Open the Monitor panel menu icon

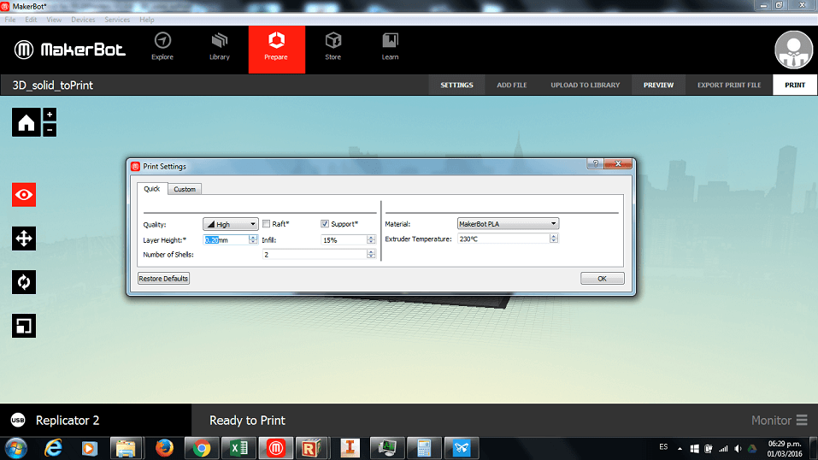pos(802,420)
